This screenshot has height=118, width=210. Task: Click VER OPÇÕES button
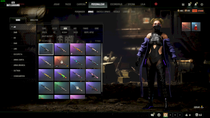45,41
